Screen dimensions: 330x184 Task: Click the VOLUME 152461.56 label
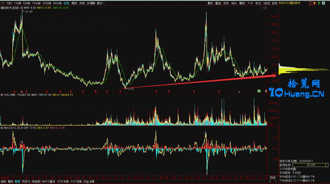click(x=16, y=95)
